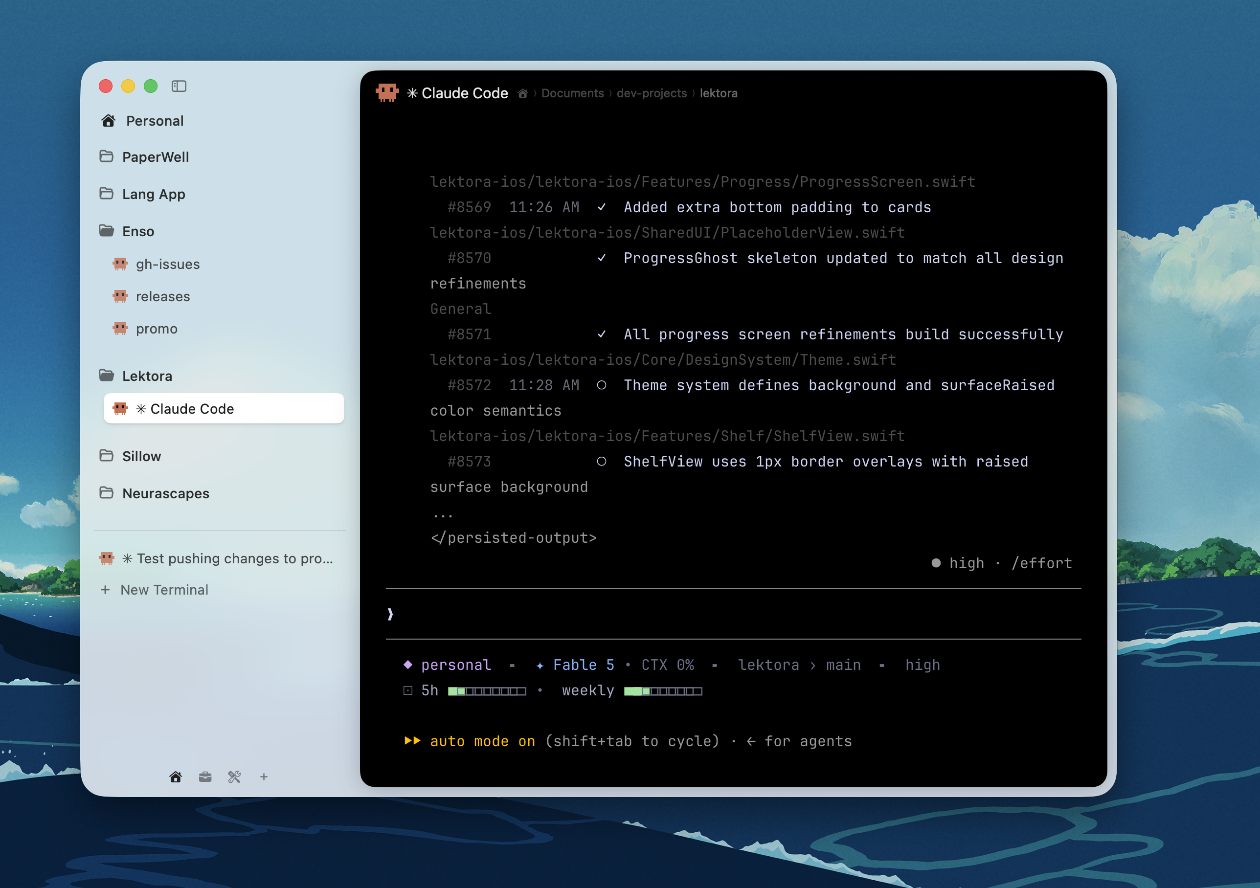Screen dimensions: 1260x888
Task: Click the pixel robot icon beside releases
Action: pos(120,296)
